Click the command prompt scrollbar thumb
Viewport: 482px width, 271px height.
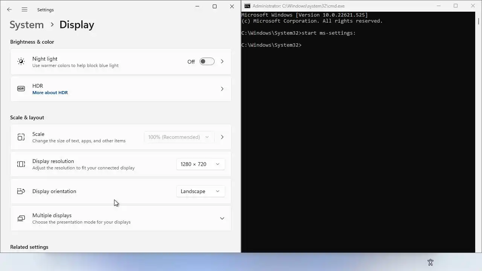point(479,21)
